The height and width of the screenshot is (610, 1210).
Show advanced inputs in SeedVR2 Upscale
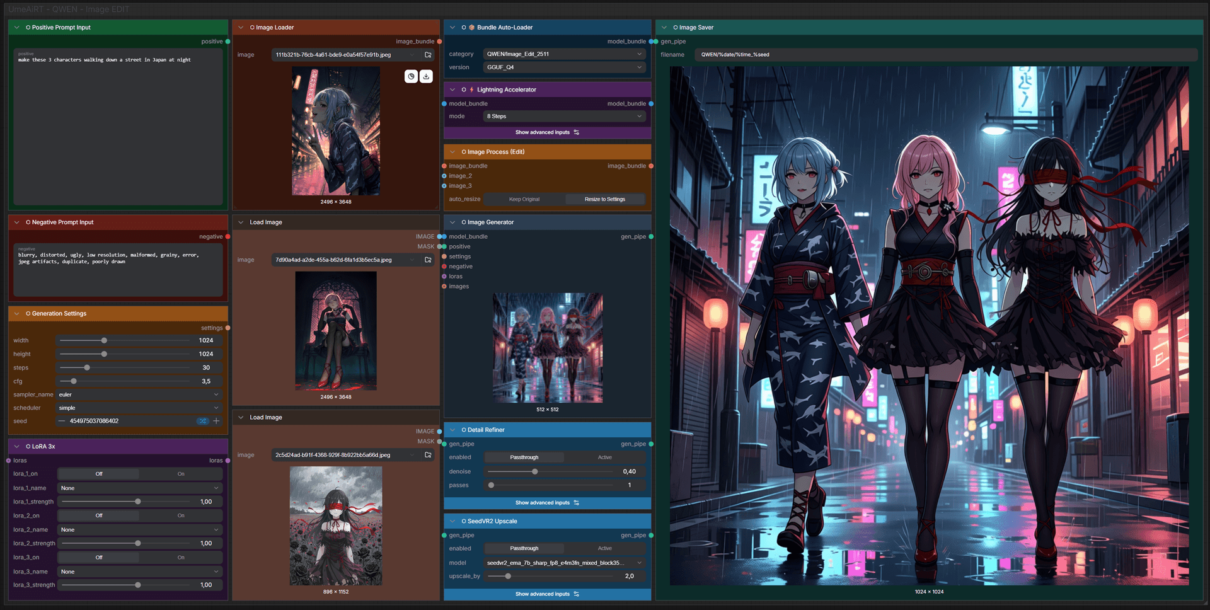pyautogui.click(x=547, y=594)
